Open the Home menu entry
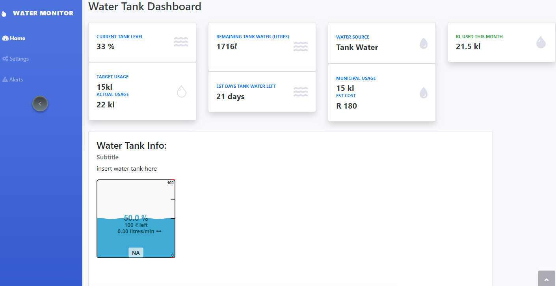The height and width of the screenshot is (286, 556). coord(17,38)
